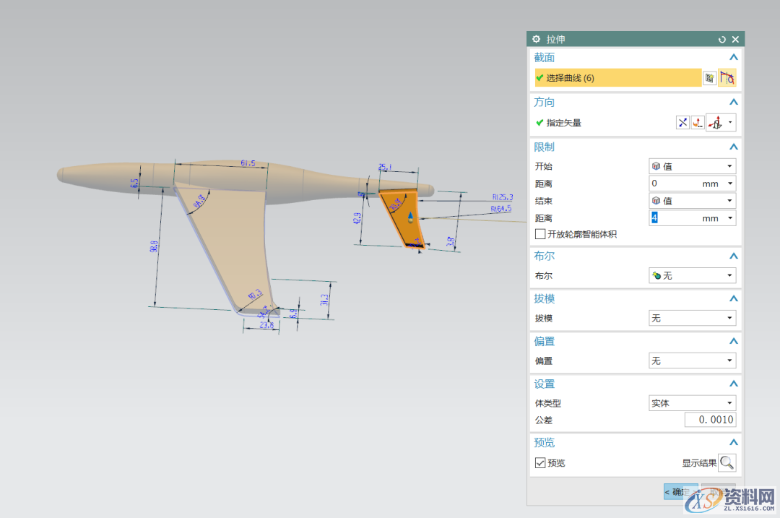Click the end 距离 value field
Image resolution: width=780 pixels, height=518 pixels.
(x=675, y=217)
